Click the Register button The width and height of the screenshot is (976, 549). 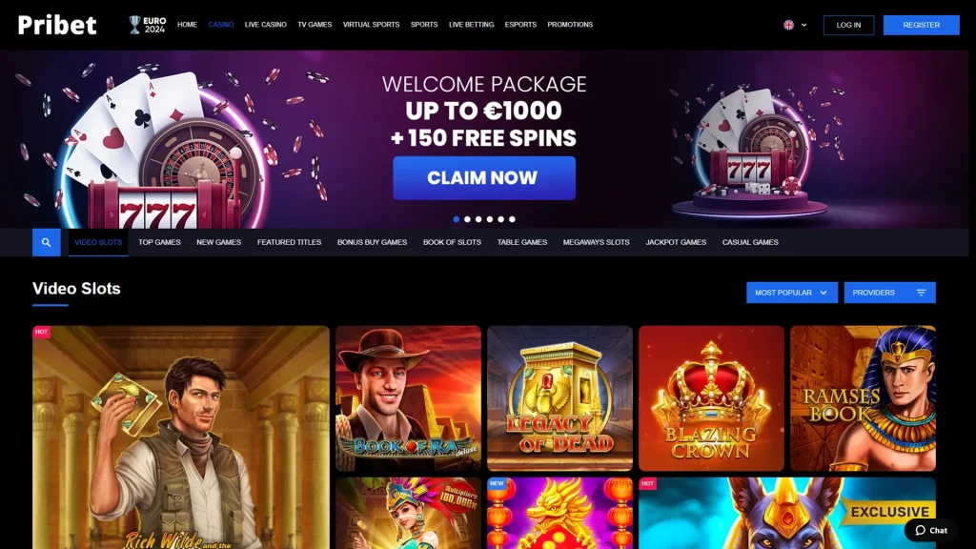point(922,25)
